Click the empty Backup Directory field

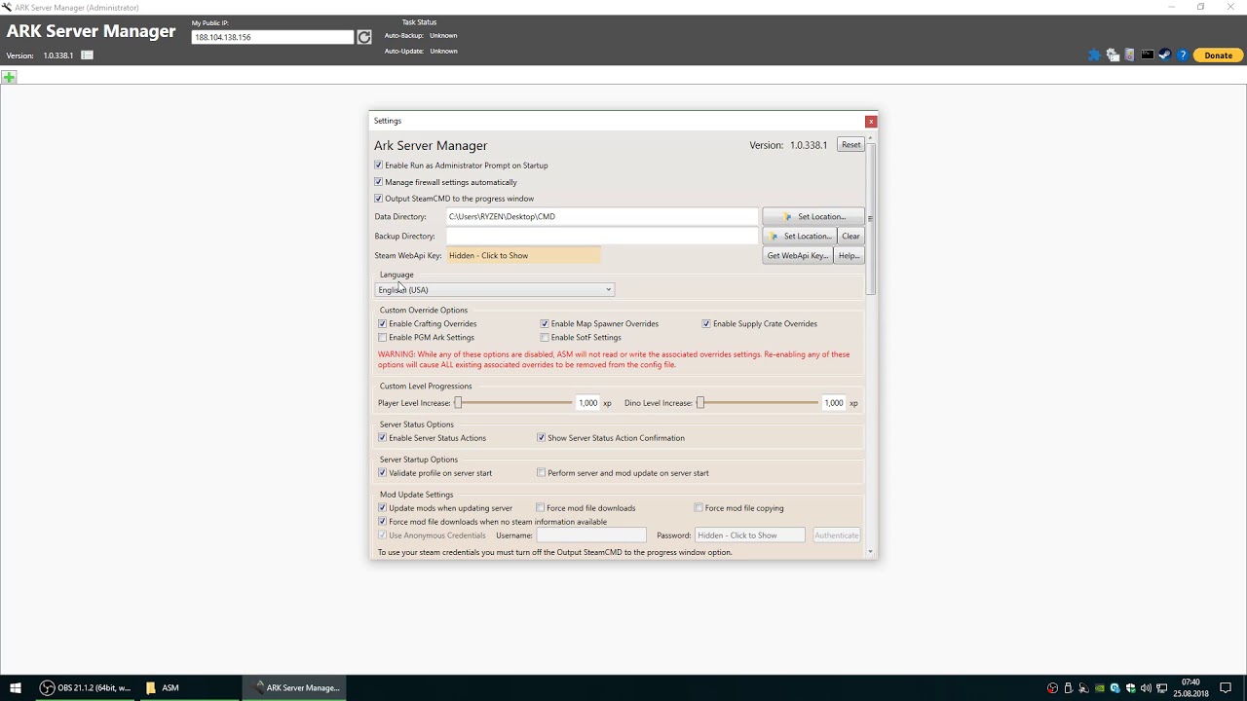point(602,237)
